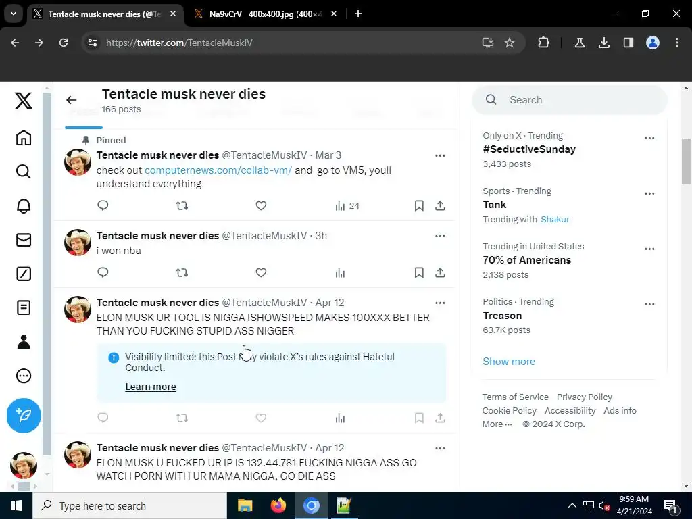This screenshot has height=519, width=692.
Task: Compose a new post with feather button
Action: (x=24, y=416)
